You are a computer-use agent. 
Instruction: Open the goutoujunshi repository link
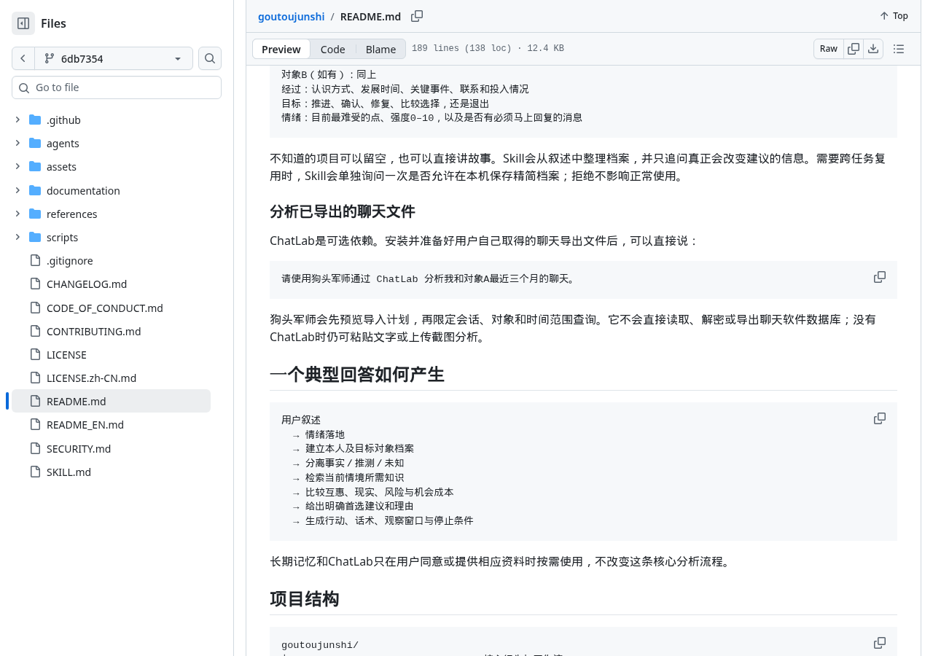[292, 16]
